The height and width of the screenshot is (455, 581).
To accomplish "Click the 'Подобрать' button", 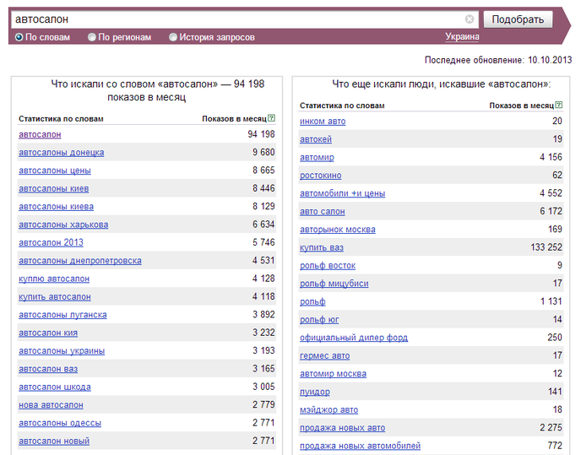I will point(518,19).
